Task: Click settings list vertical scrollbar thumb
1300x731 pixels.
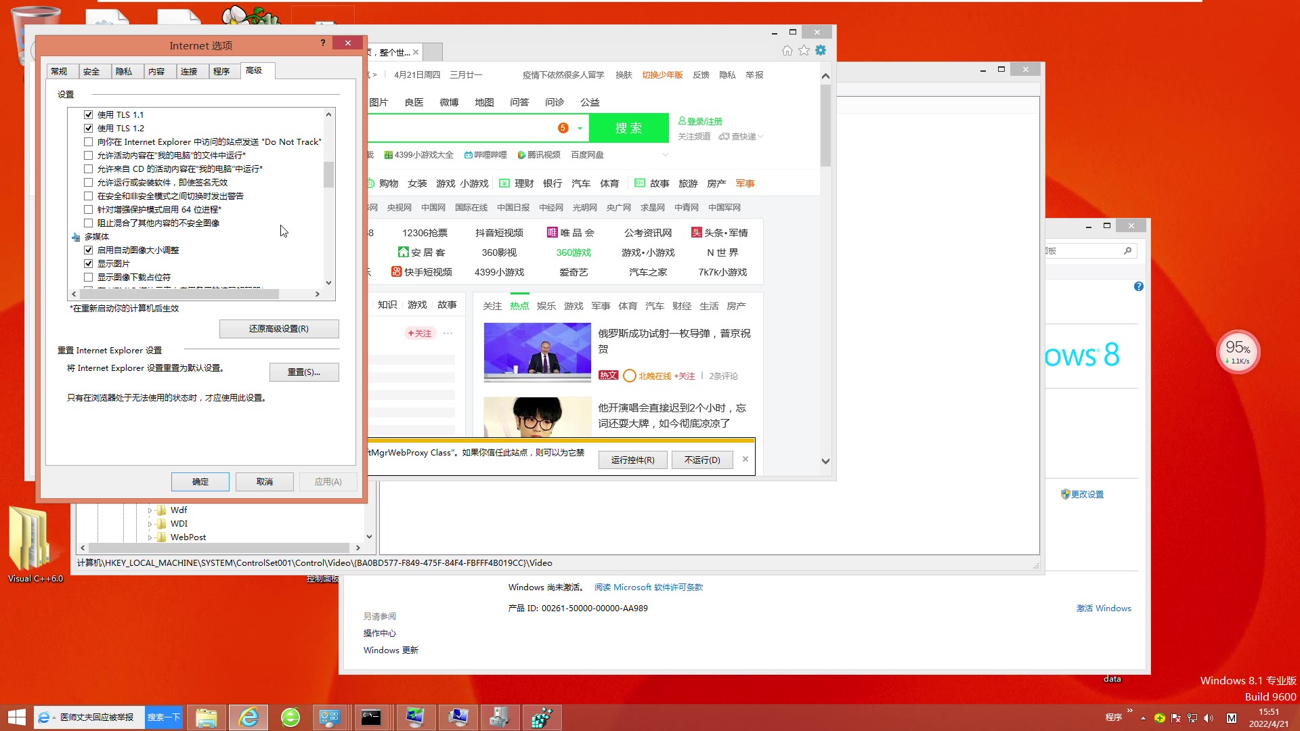Action: pyautogui.click(x=328, y=175)
